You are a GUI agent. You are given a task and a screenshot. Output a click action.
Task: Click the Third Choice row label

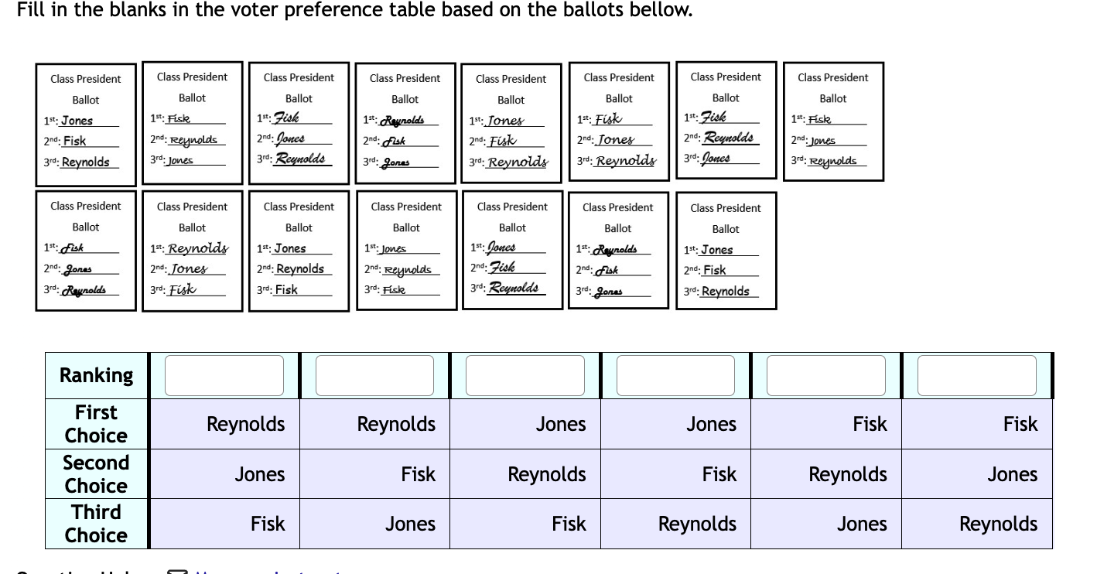point(96,524)
